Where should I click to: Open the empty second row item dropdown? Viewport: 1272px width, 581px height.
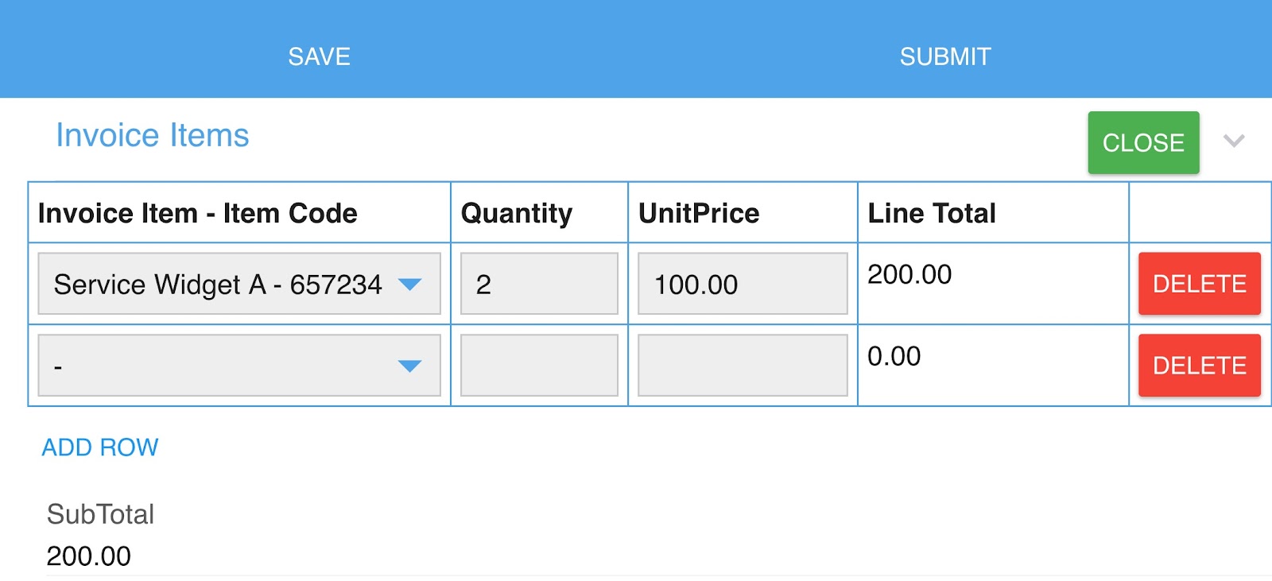(223, 366)
